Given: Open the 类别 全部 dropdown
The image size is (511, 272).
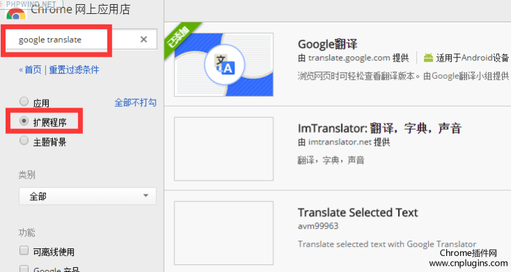Looking at the screenshot, I should click(88, 196).
